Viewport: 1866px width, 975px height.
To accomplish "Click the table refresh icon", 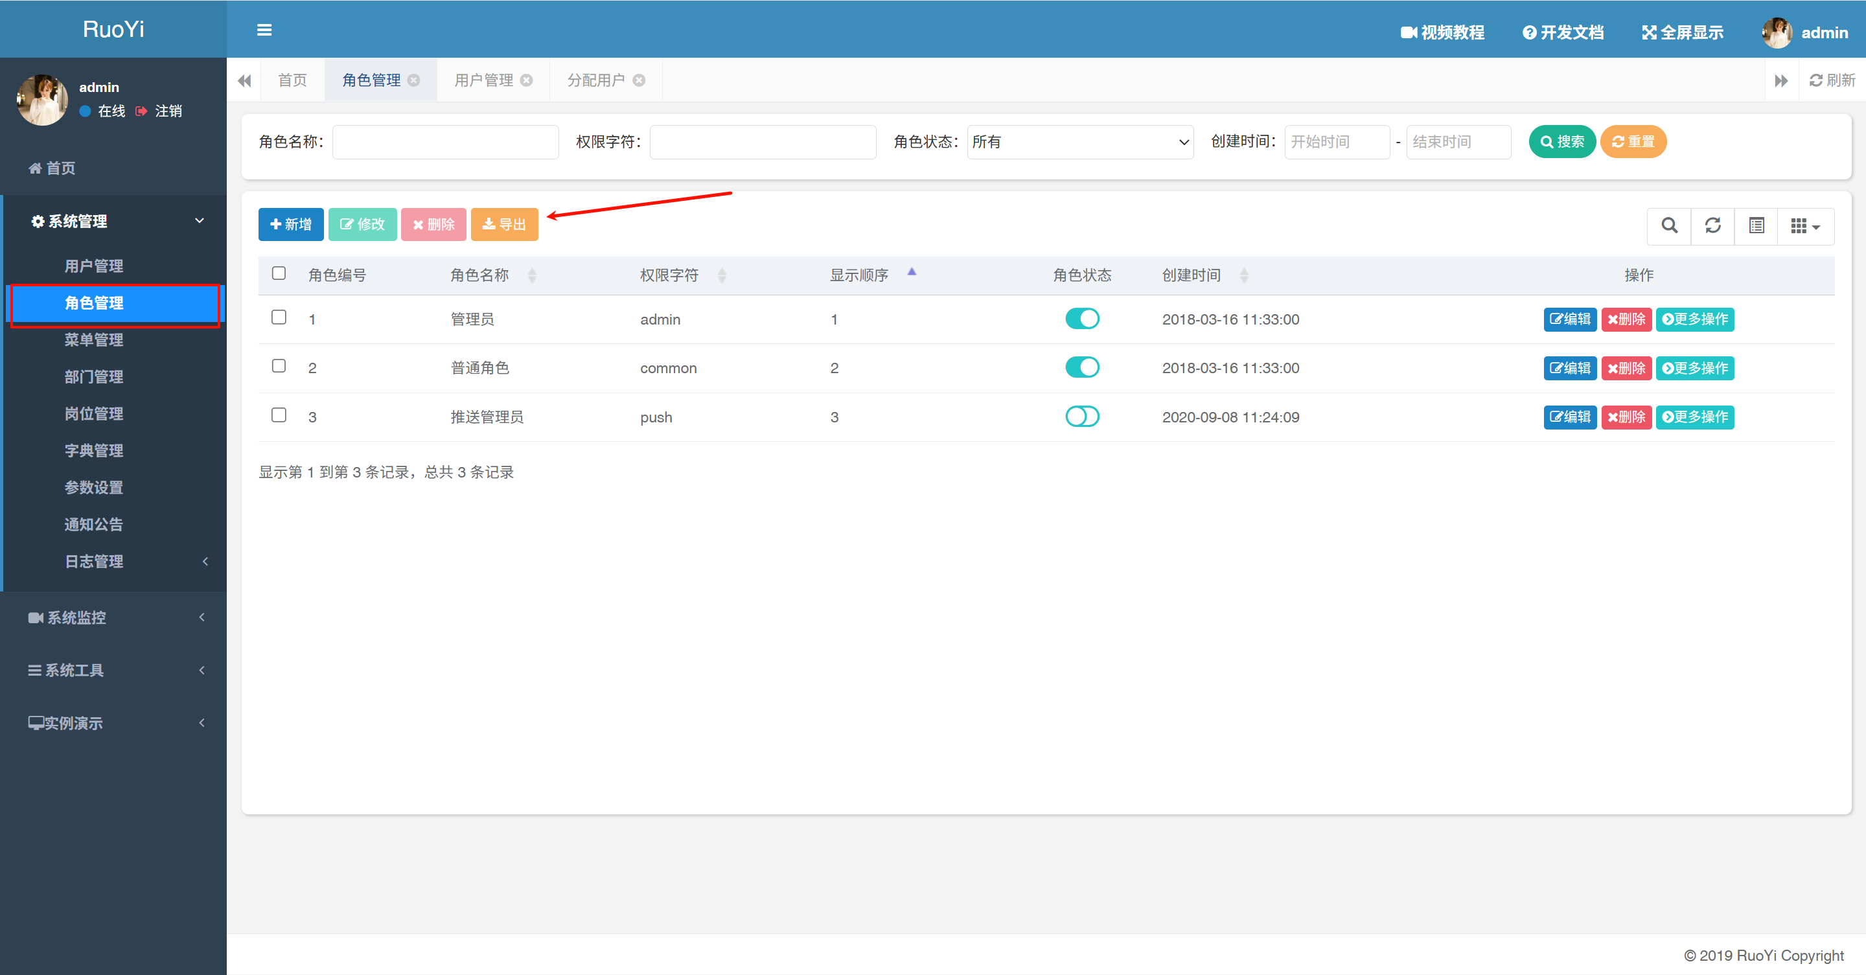I will pyautogui.click(x=1712, y=225).
